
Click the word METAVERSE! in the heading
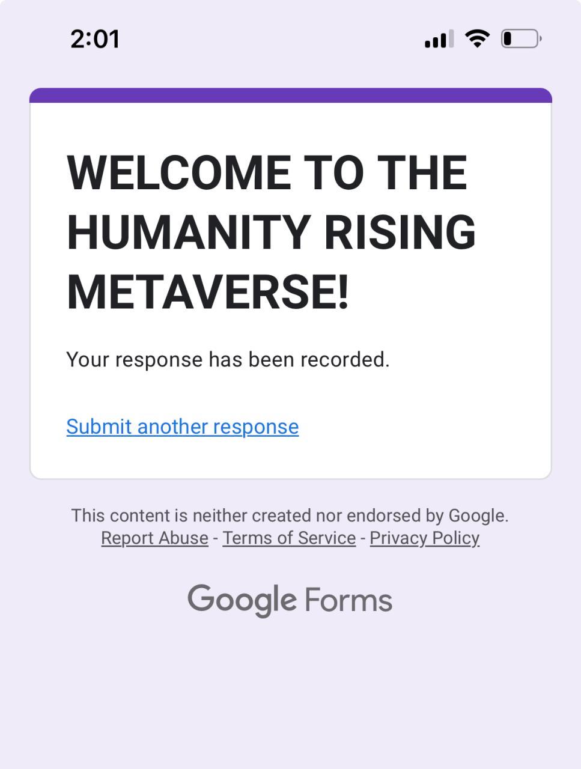click(207, 291)
